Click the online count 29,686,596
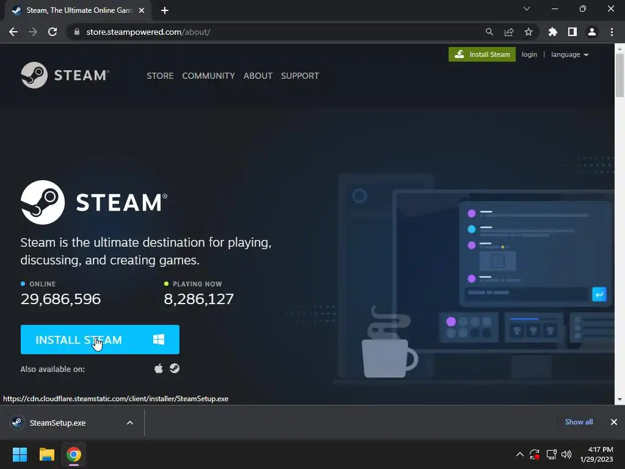Image resolution: width=625 pixels, height=469 pixels. 60,299
